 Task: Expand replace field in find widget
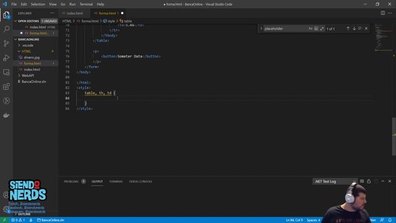(x=261, y=28)
